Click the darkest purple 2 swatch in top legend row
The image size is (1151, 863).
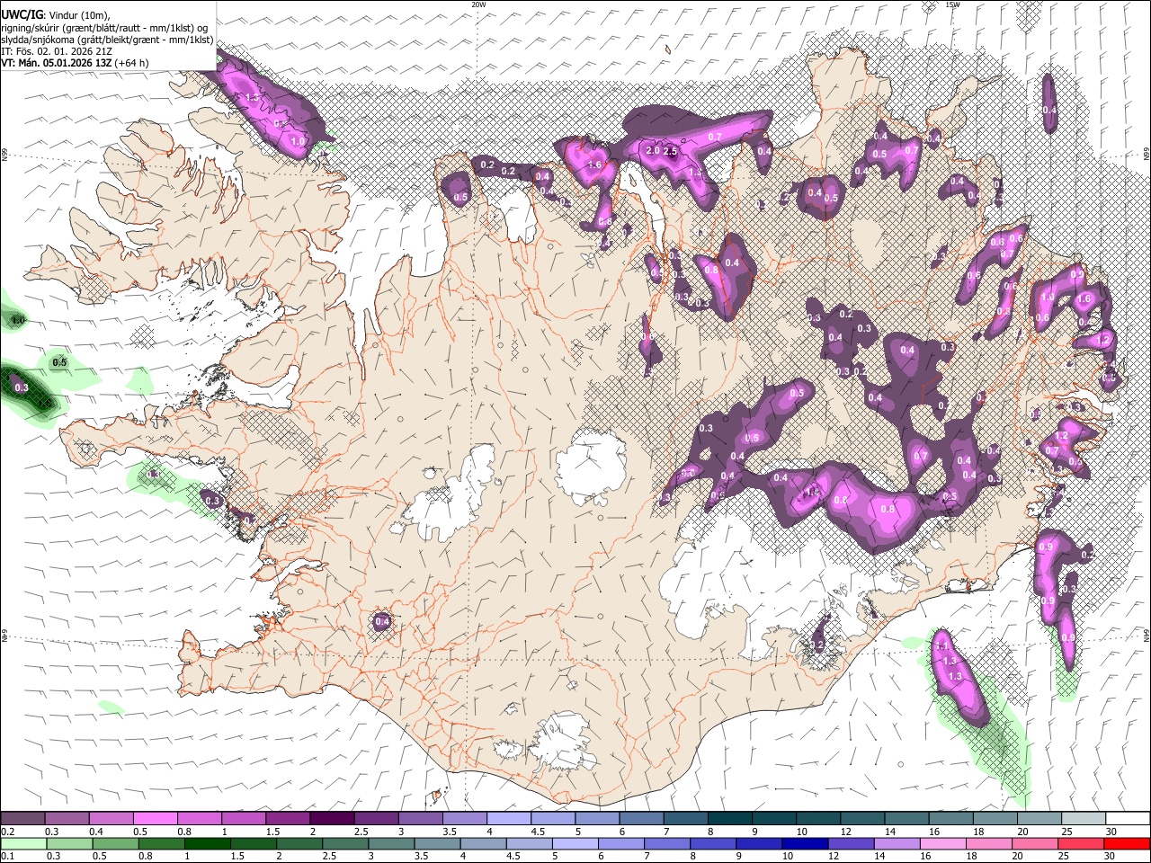click(332, 819)
